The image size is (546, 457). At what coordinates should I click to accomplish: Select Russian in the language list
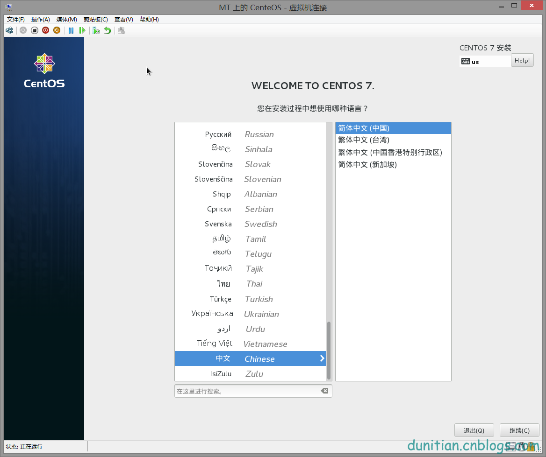[x=250, y=134]
